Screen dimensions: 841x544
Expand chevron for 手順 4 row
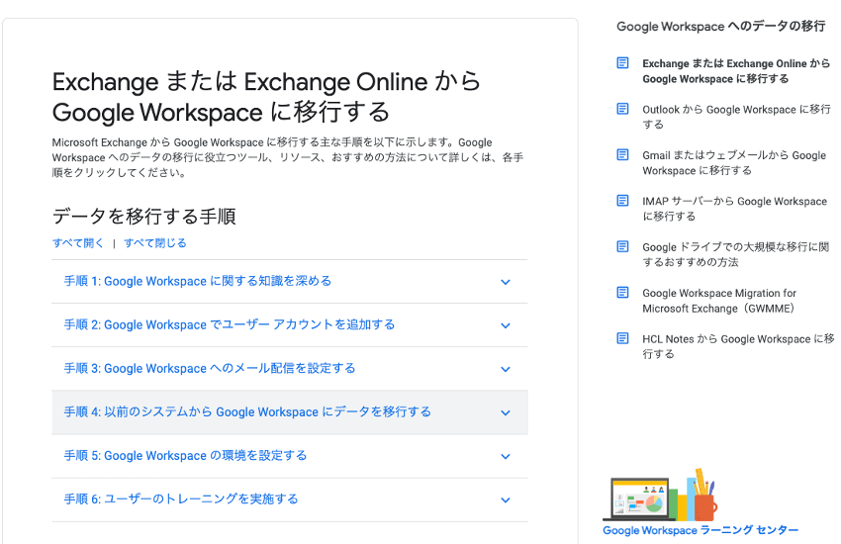coord(506,412)
